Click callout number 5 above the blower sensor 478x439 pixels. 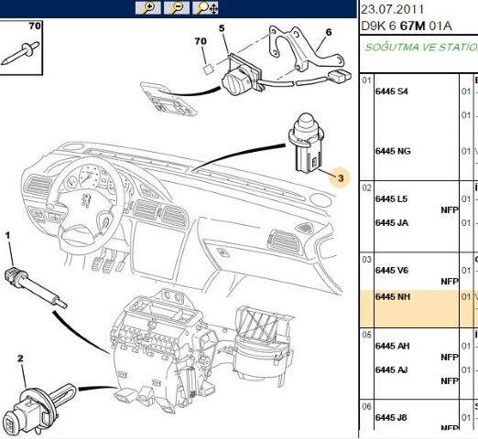pos(222,28)
